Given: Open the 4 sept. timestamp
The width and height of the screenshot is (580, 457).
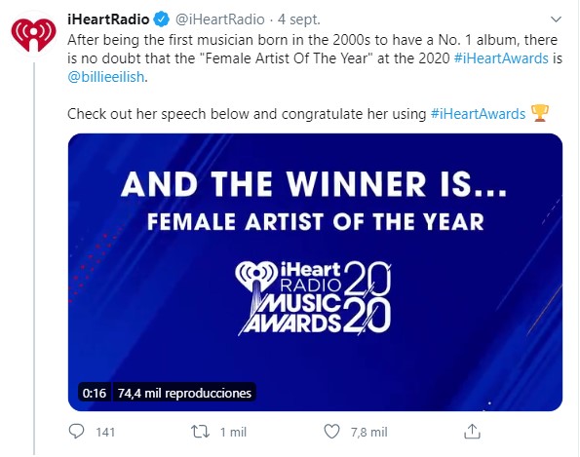Looking at the screenshot, I should click(x=299, y=19).
